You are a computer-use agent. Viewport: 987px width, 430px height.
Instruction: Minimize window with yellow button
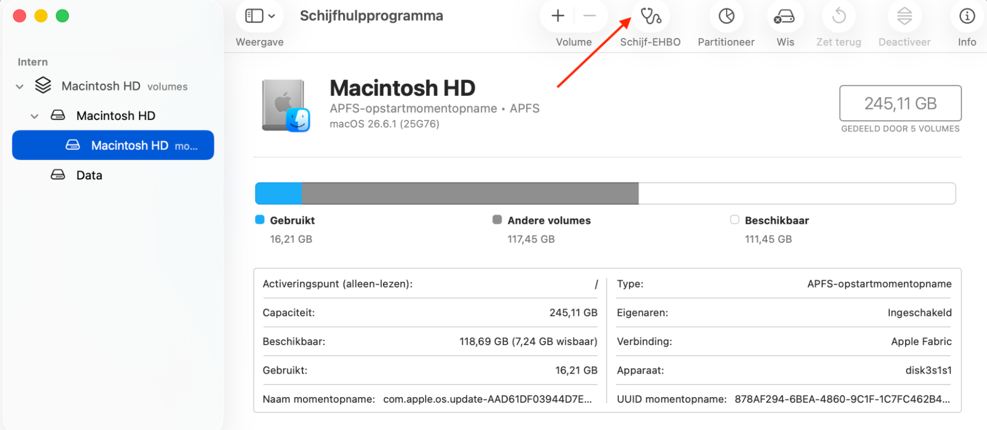pos(41,16)
